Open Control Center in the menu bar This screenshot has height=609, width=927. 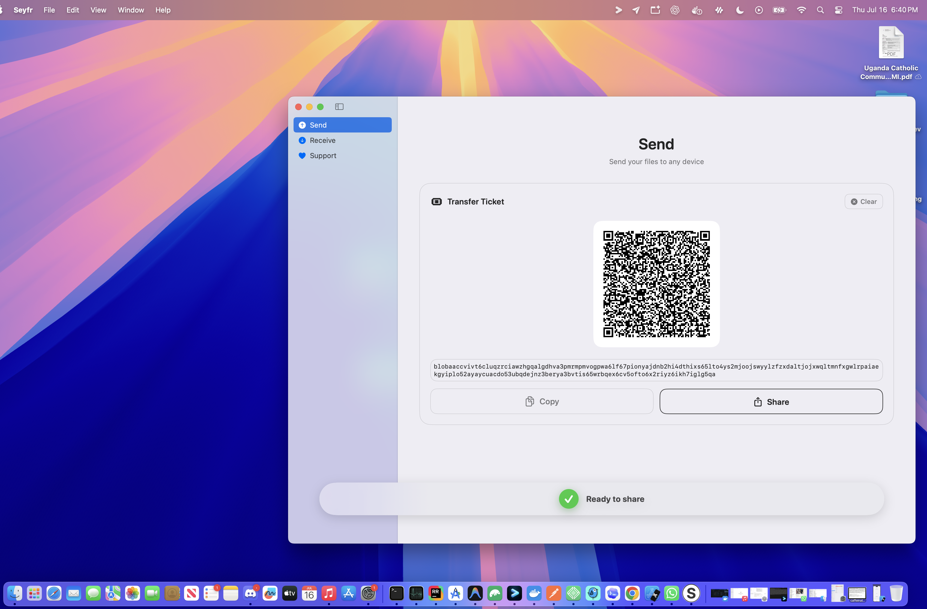(838, 10)
